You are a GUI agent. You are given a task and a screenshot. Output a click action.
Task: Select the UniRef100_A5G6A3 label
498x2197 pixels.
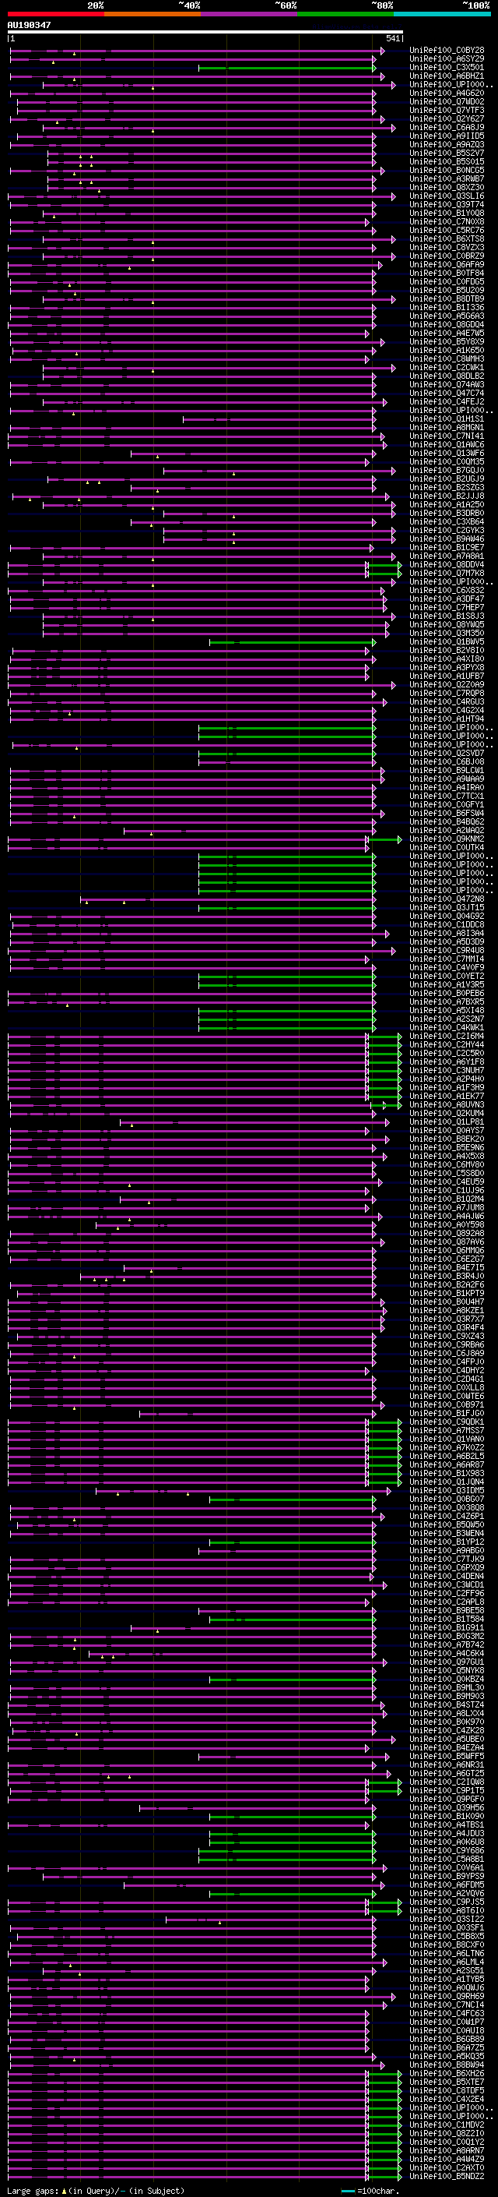446,316
